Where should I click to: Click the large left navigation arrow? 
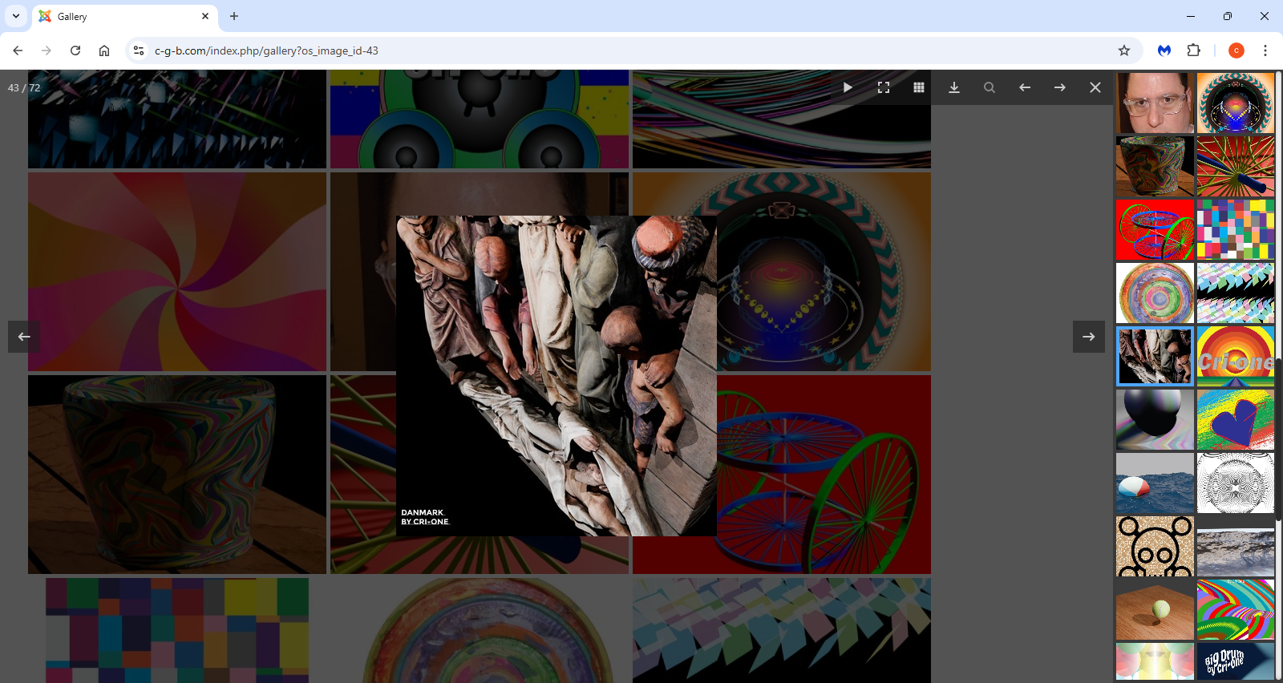tap(24, 337)
